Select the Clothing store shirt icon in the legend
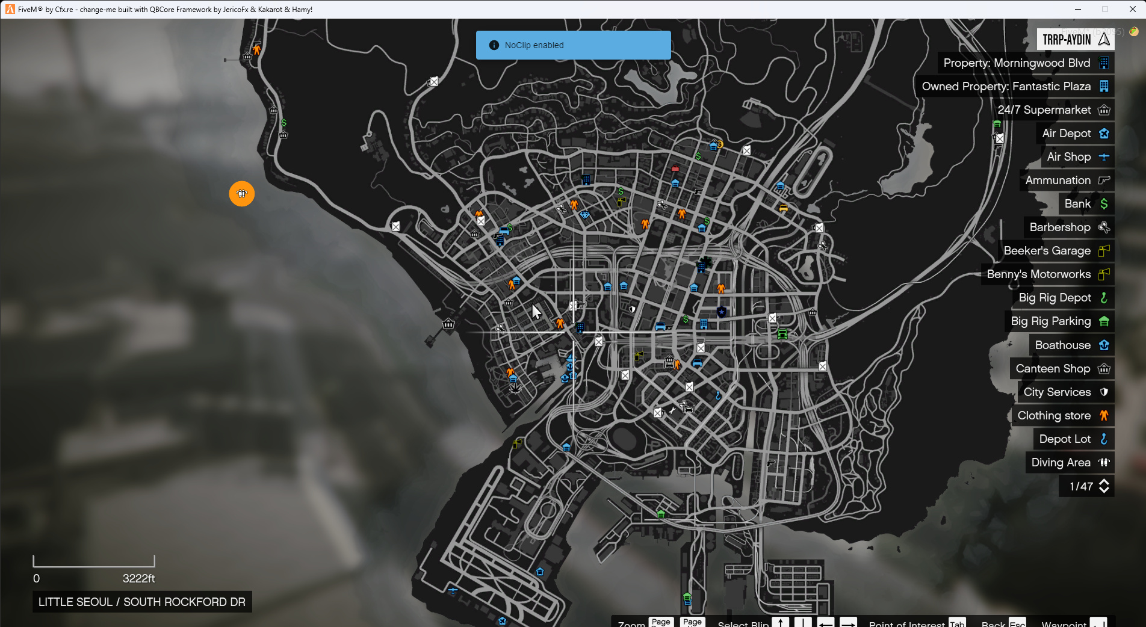 [1104, 416]
